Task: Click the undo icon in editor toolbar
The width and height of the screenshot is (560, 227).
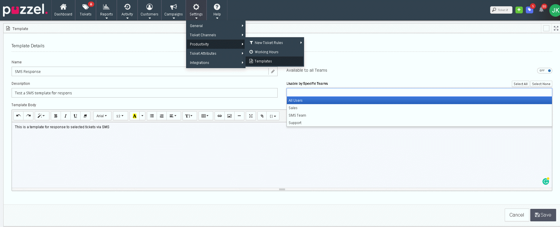Action: (18, 116)
